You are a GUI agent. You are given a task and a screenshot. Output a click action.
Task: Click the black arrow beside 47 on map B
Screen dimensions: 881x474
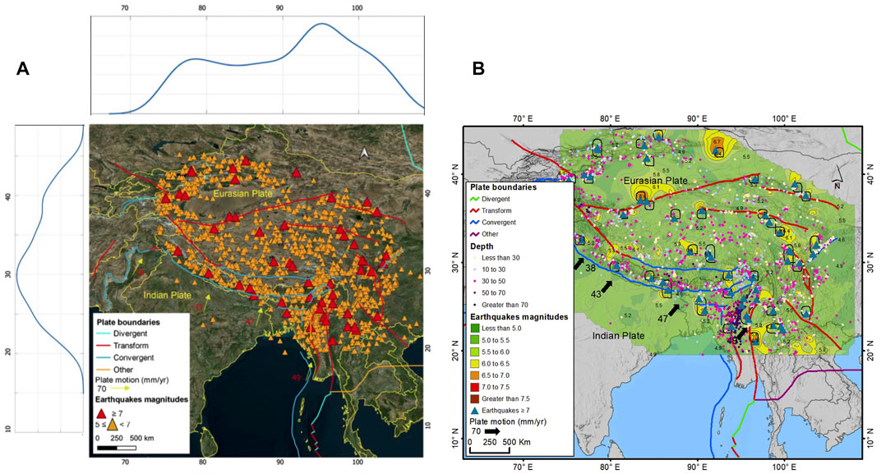click(674, 310)
